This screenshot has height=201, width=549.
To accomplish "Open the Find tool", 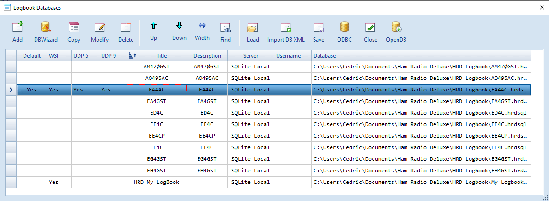I will point(225,28).
